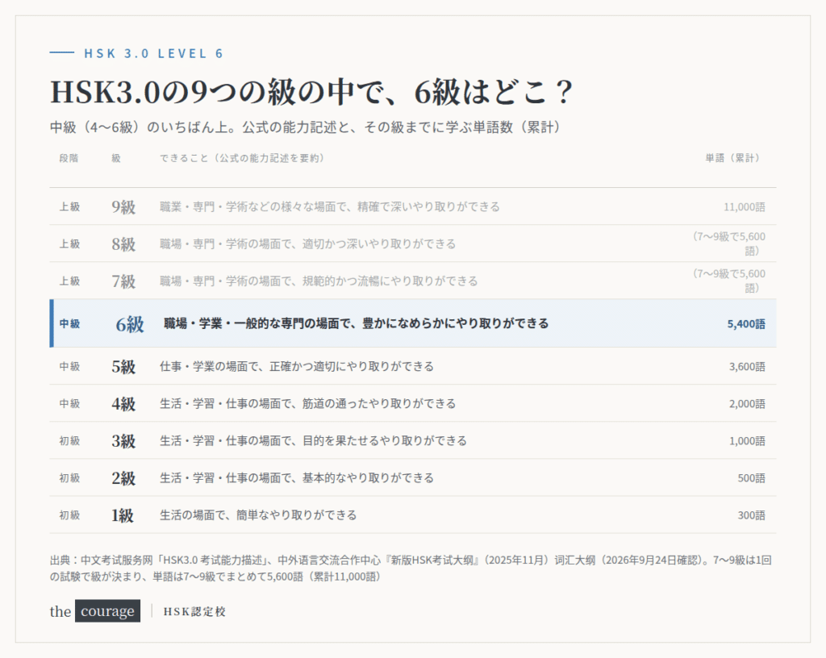
Task: Click the '2,000語' word count
Action: (x=747, y=404)
